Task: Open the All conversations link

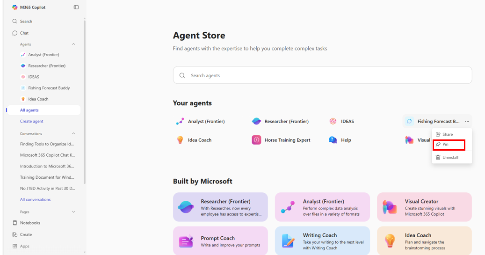Action: click(x=35, y=200)
